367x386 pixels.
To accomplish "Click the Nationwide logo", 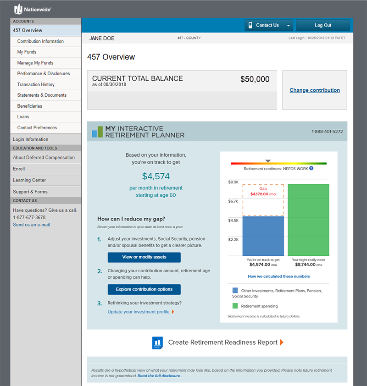I will click(32, 9).
